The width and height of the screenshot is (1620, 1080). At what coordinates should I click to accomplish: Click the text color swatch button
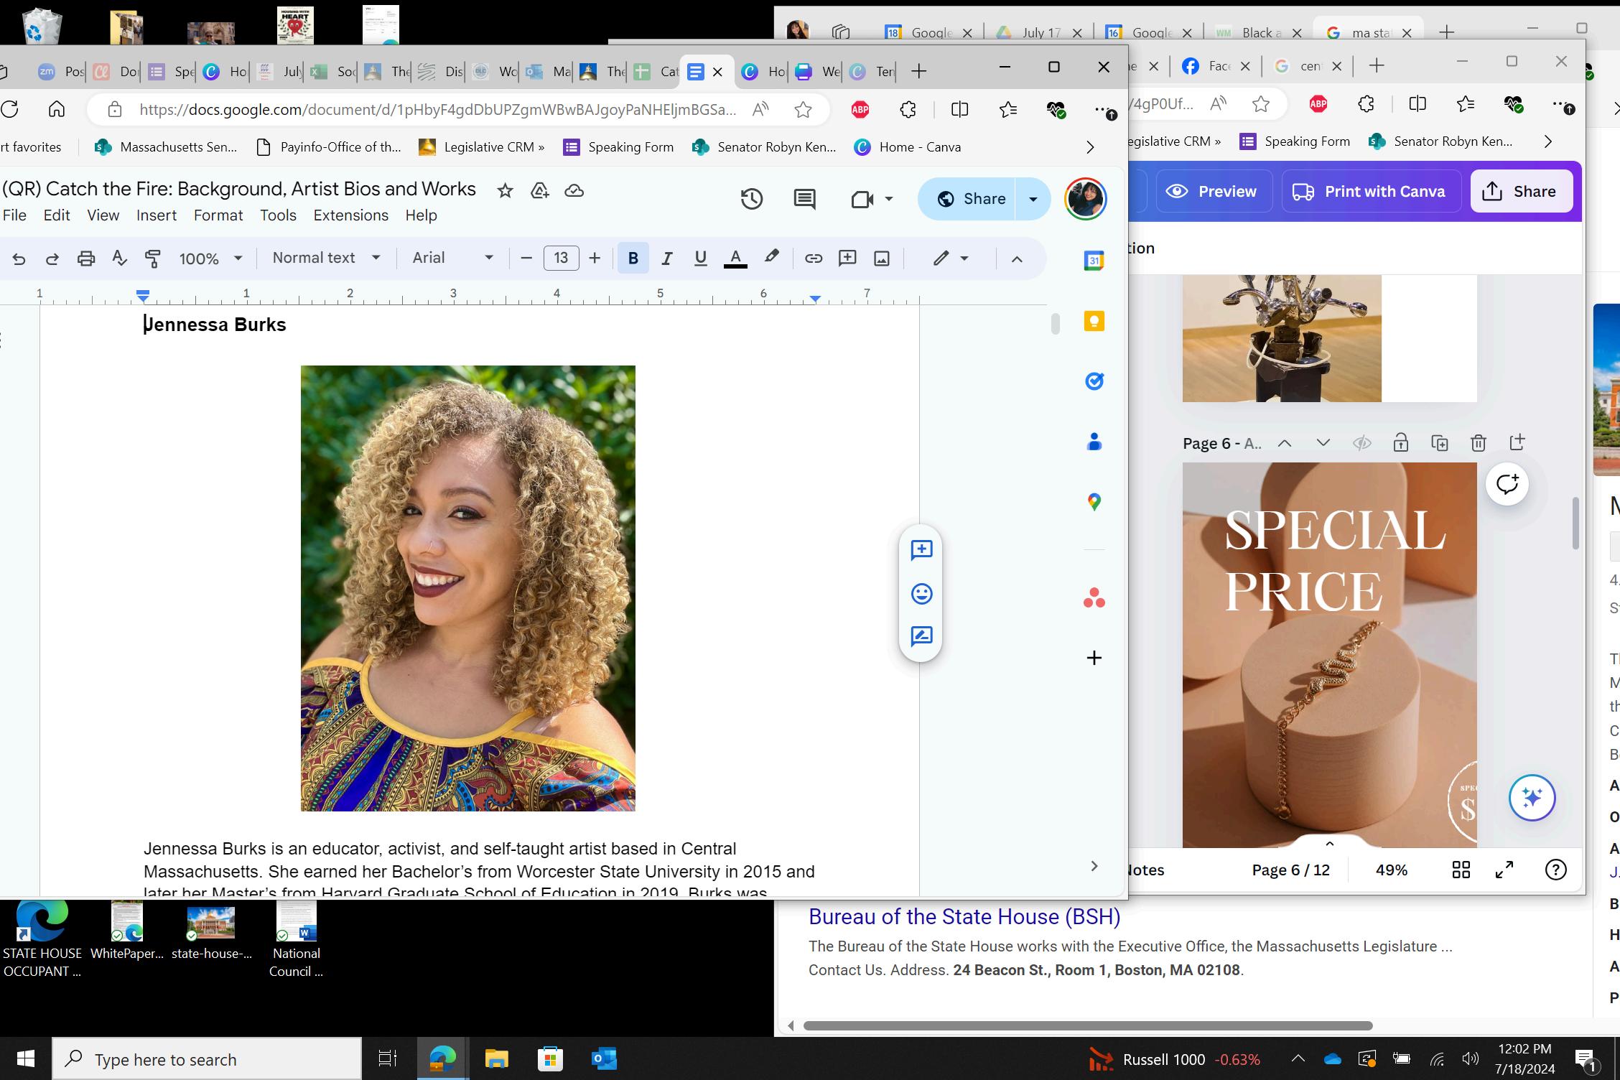point(735,259)
